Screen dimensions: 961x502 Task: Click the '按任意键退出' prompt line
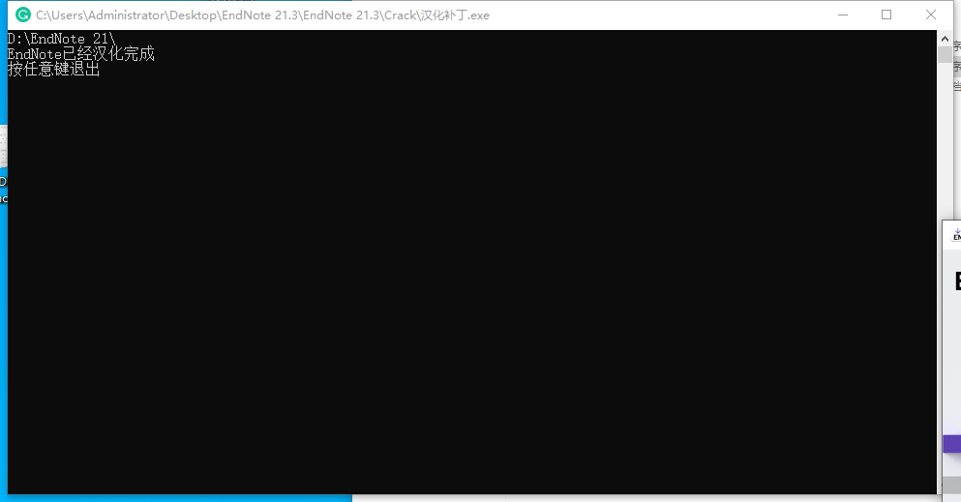pyautogui.click(x=54, y=70)
